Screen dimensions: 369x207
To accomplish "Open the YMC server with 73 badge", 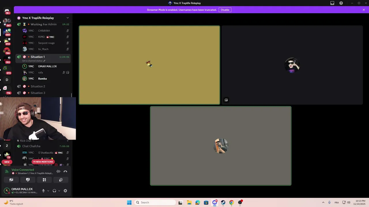I will [7, 155].
